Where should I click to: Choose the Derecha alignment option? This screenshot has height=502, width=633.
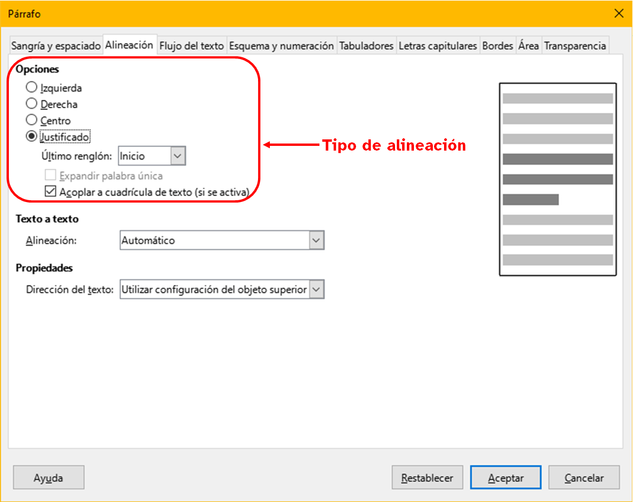[32, 104]
